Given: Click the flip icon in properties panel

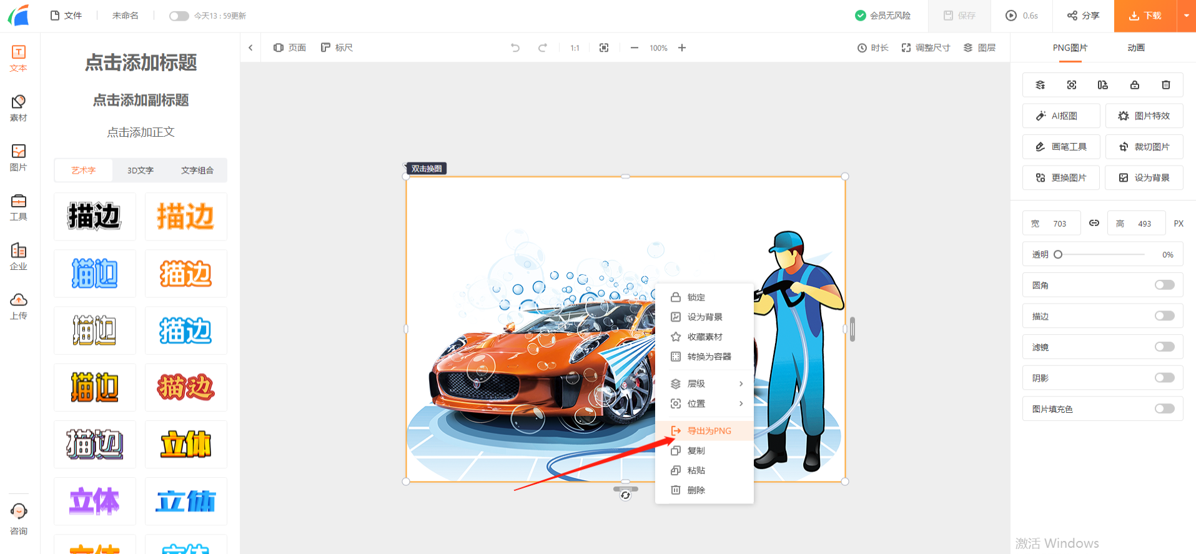Looking at the screenshot, I should [x=1103, y=85].
